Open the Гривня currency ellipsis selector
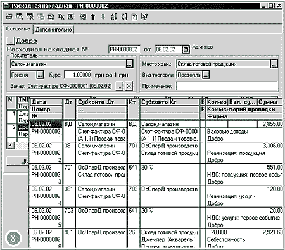Screen dimensions: 285x250 coord(40,75)
